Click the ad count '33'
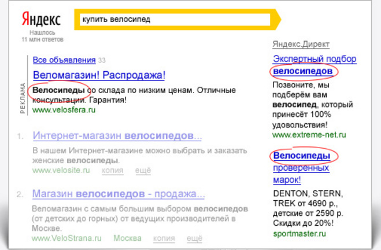 pyautogui.click(x=102, y=60)
